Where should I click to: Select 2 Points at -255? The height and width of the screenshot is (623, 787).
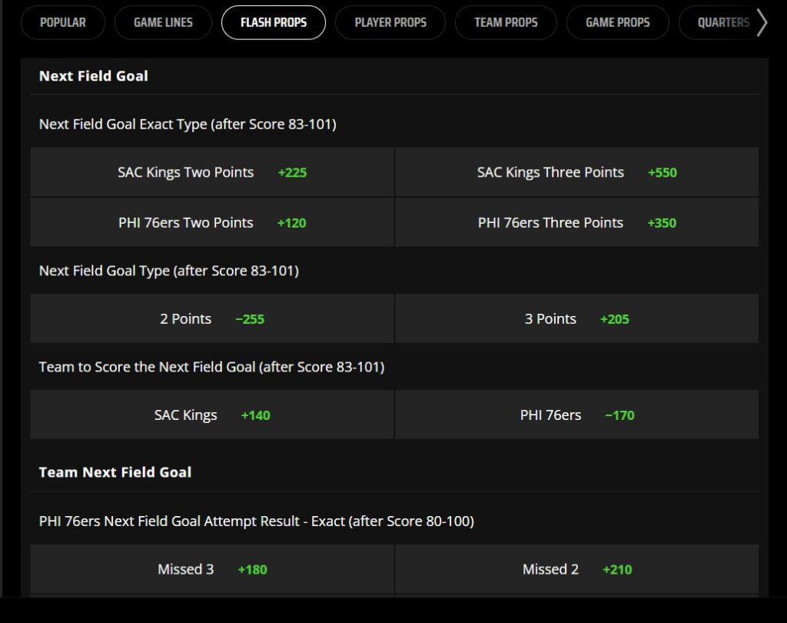pos(212,319)
